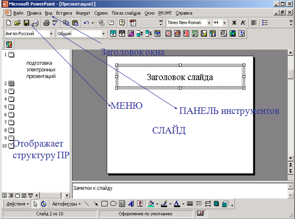
Task: Toggle bold formatting (Ж)
Action: tap(234, 22)
